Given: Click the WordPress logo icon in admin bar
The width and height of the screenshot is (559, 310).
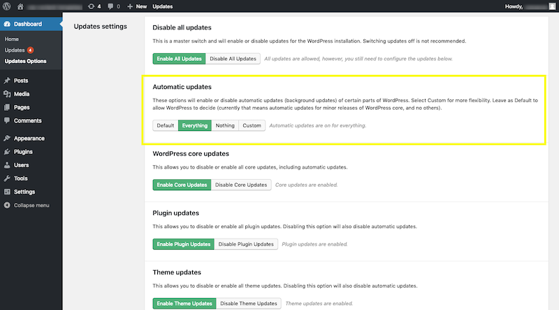Looking at the screenshot, I should pos(7,6).
